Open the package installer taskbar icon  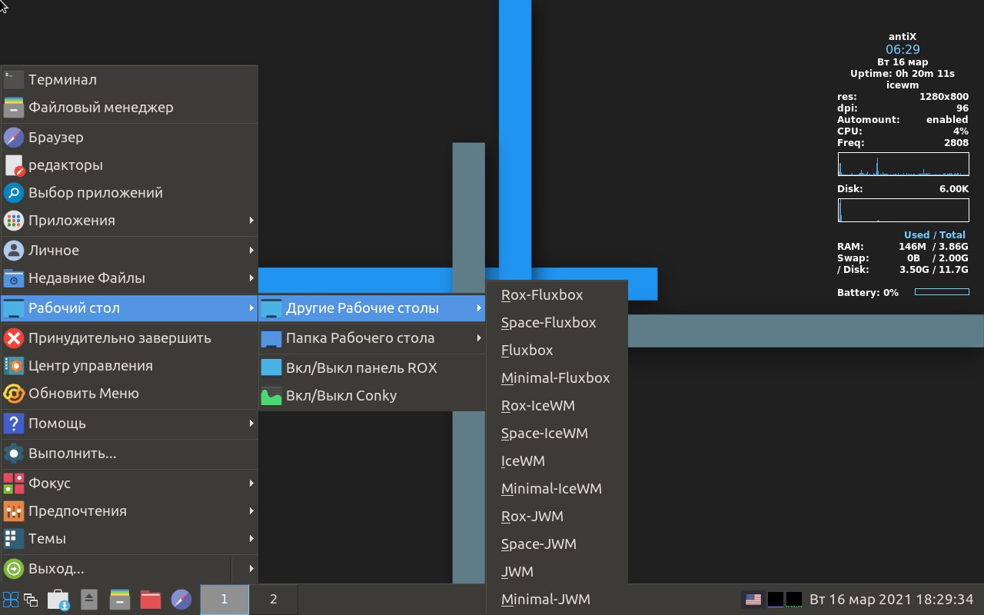pos(58,600)
